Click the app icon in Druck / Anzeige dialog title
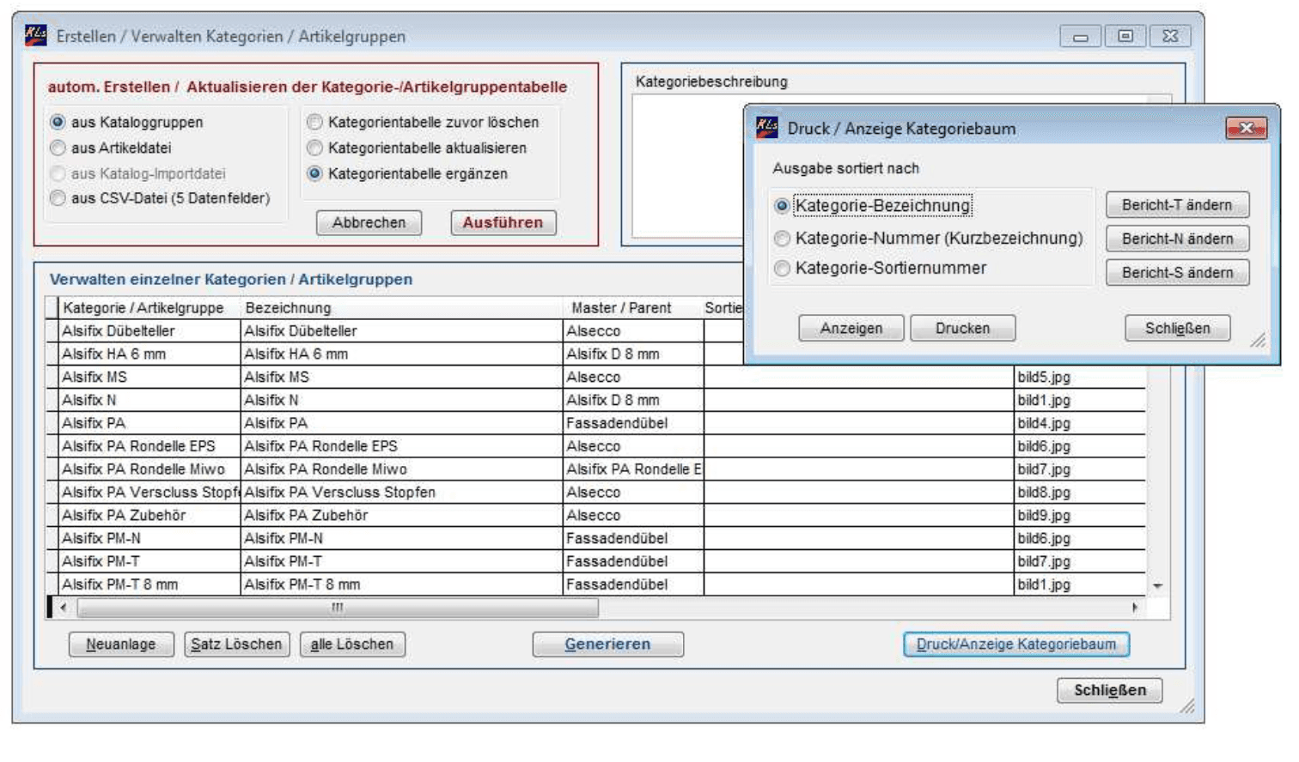This screenshot has height=762, width=1299. [766, 127]
